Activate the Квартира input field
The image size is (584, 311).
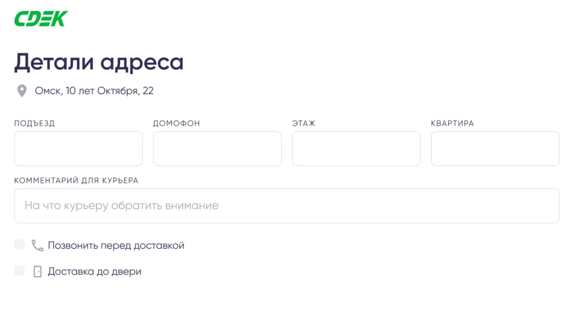(495, 149)
